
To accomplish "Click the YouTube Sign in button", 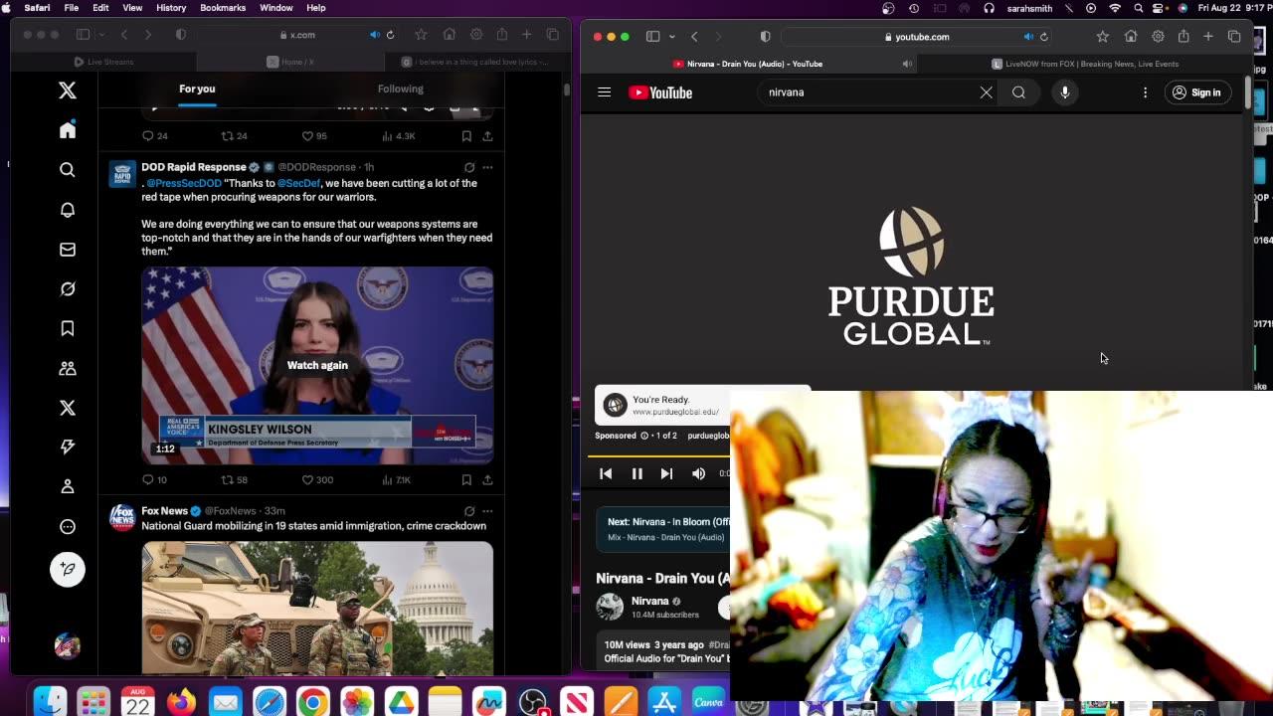I will pyautogui.click(x=1196, y=92).
